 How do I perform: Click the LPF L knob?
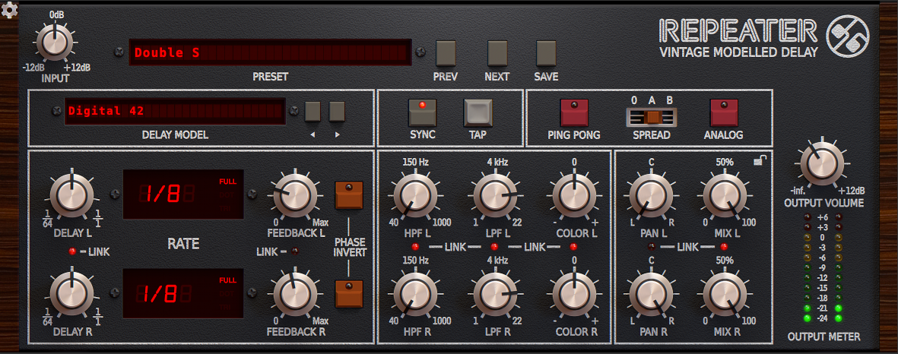[x=495, y=195]
